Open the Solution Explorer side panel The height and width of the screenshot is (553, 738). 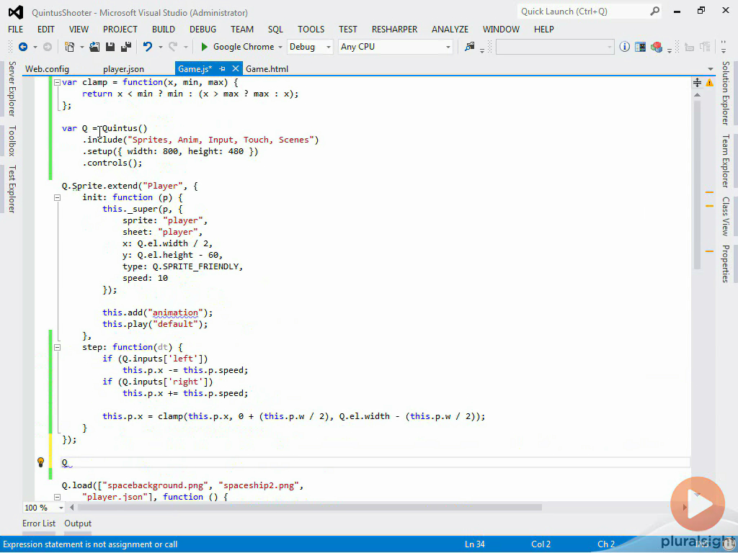coord(726,93)
